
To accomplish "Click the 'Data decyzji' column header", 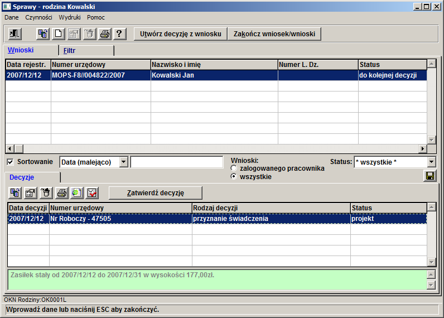I will pyautogui.click(x=28, y=208).
